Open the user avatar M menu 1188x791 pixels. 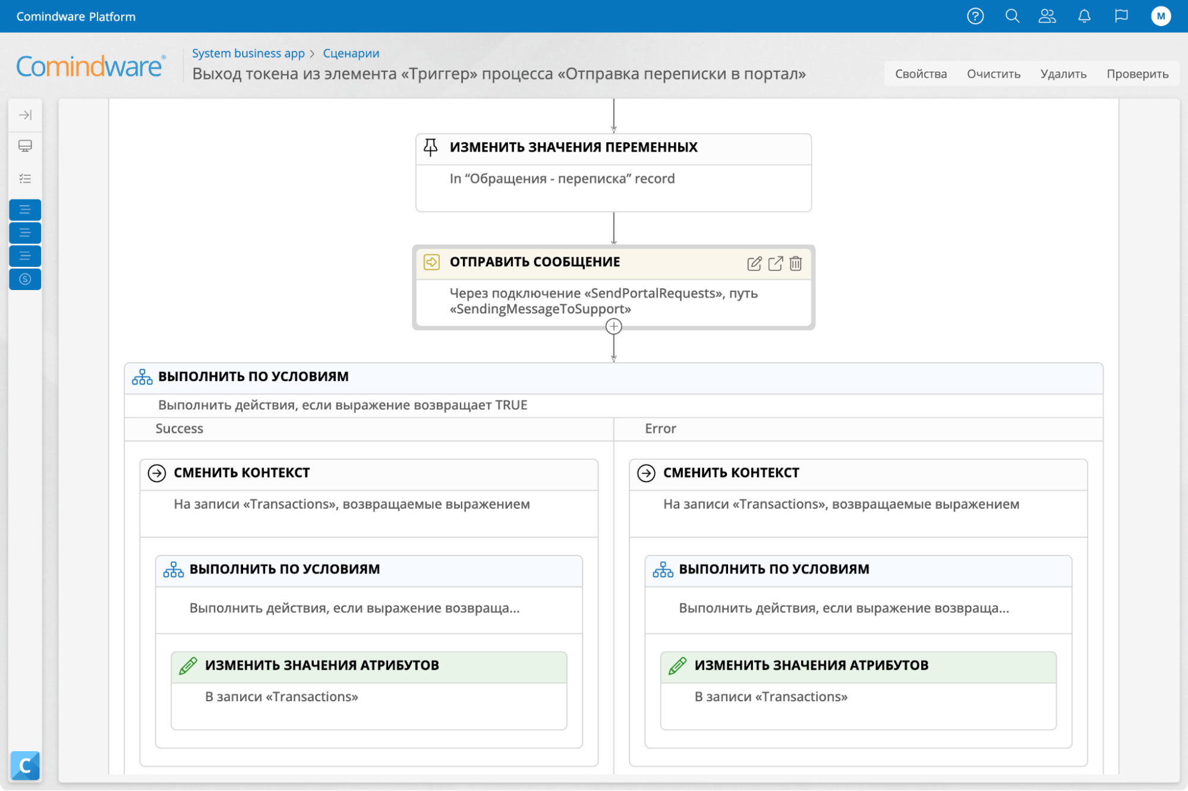(x=1161, y=16)
